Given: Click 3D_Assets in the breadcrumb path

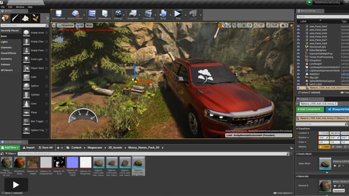Looking at the screenshot, I should [x=115, y=148].
